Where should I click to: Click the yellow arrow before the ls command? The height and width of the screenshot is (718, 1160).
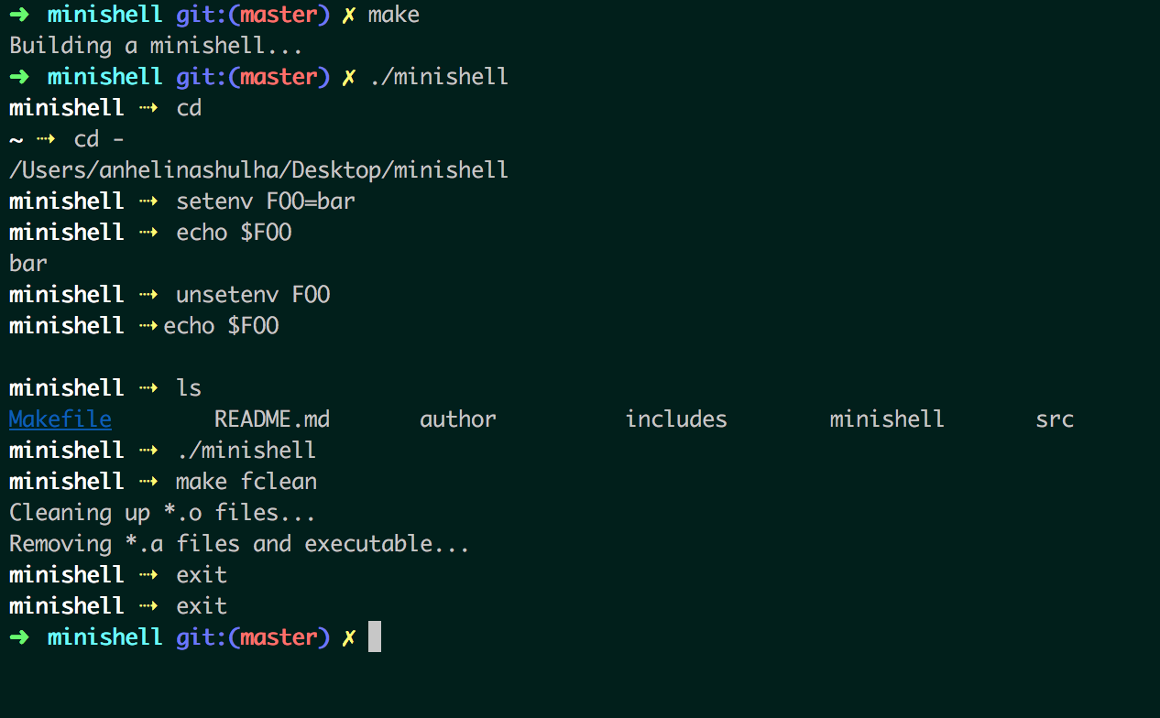point(150,388)
